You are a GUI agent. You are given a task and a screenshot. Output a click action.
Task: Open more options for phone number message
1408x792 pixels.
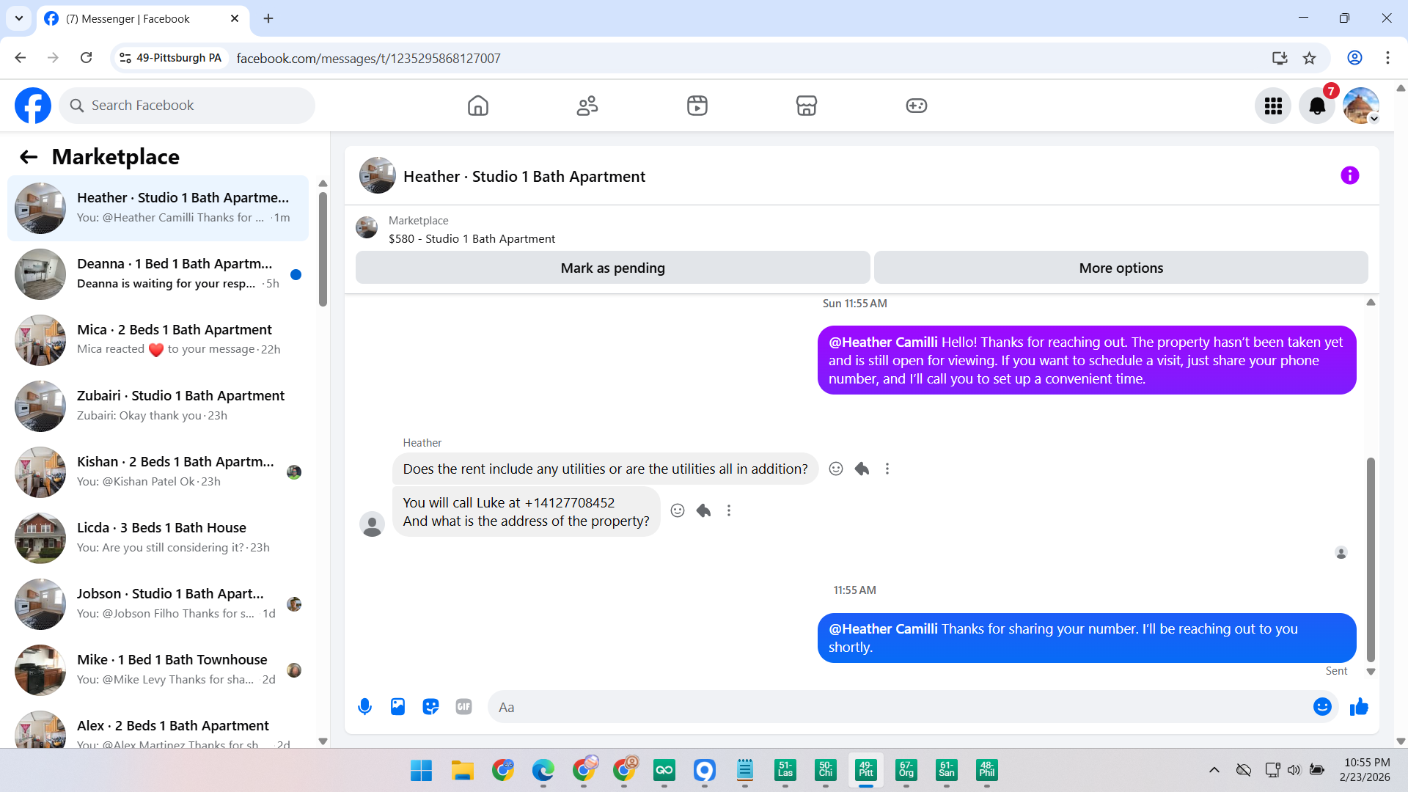point(729,511)
